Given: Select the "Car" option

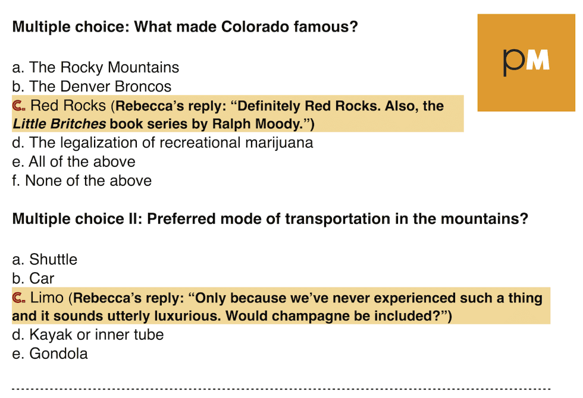Looking at the screenshot, I should (33, 279).
